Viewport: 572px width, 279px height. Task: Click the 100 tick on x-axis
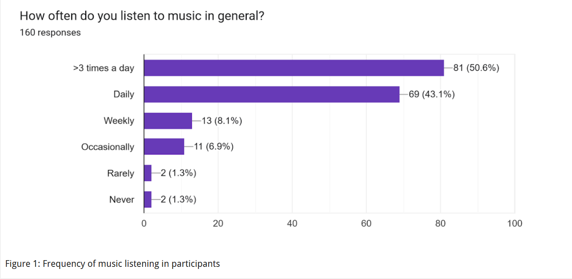pyautogui.click(x=515, y=223)
